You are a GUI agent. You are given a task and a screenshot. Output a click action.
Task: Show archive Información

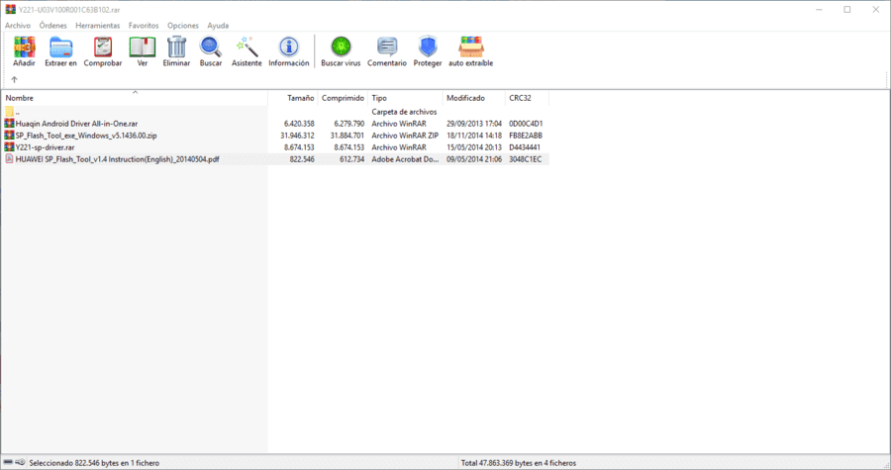coord(289,51)
